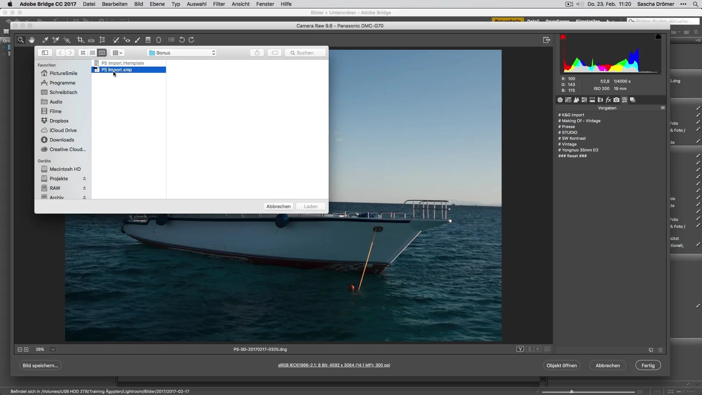This screenshot has width=702, height=395.
Task: Open Datei menu in menu bar
Action: (x=89, y=4)
